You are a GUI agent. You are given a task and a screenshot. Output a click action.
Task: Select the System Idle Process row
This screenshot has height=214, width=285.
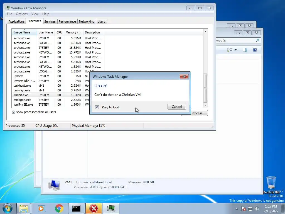(51, 81)
